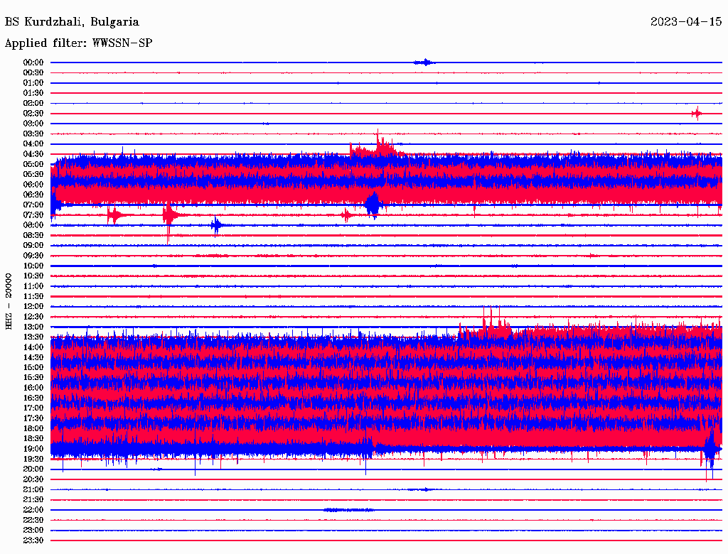Viewport: 728px width, 554px height.
Task: Select the 04:30 time label
Action: [33, 154]
